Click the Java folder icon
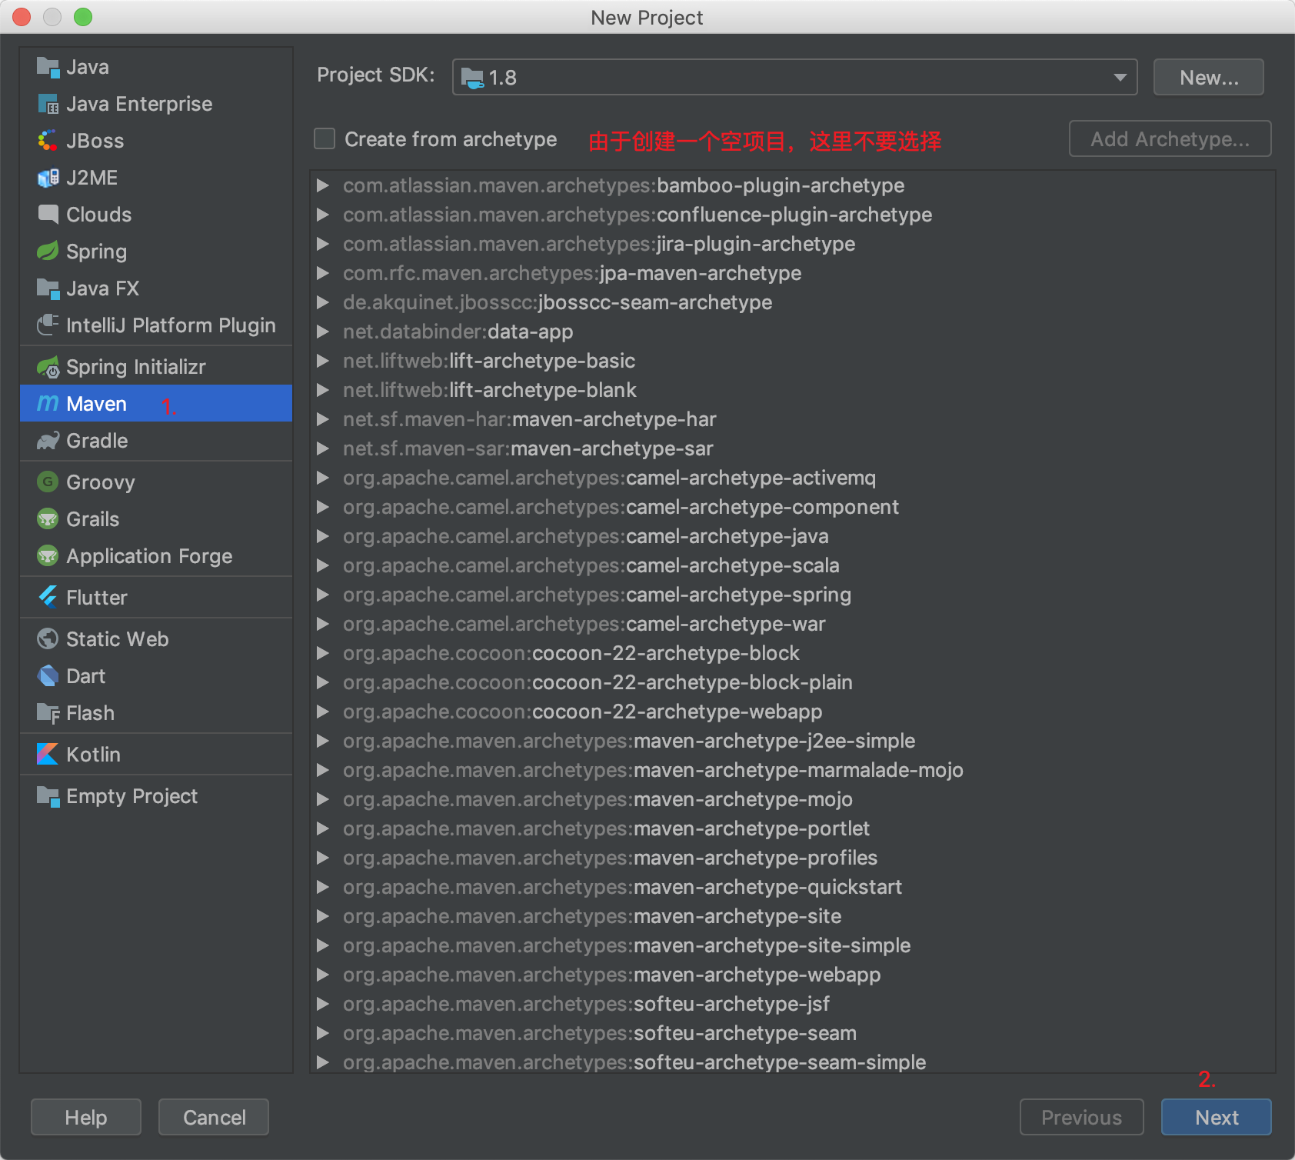This screenshot has height=1160, width=1295. (48, 68)
